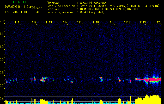This screenshot has width=164, height=104.
Task: Click the 1117 time marker
Action: 111,22
